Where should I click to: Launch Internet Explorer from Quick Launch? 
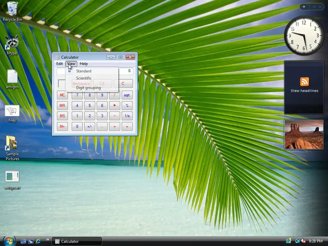click(38, 241)
